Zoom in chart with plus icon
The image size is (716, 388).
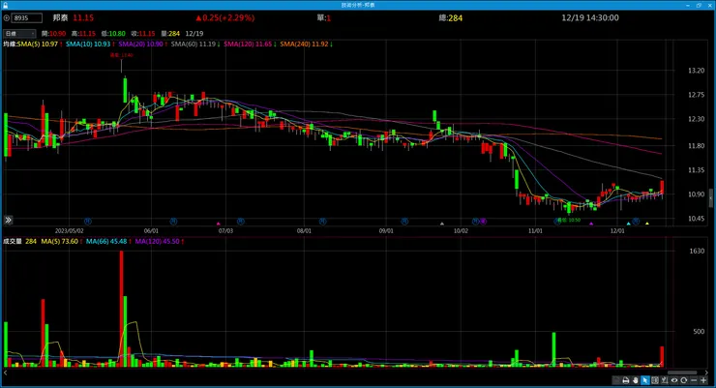click(703, 380)
